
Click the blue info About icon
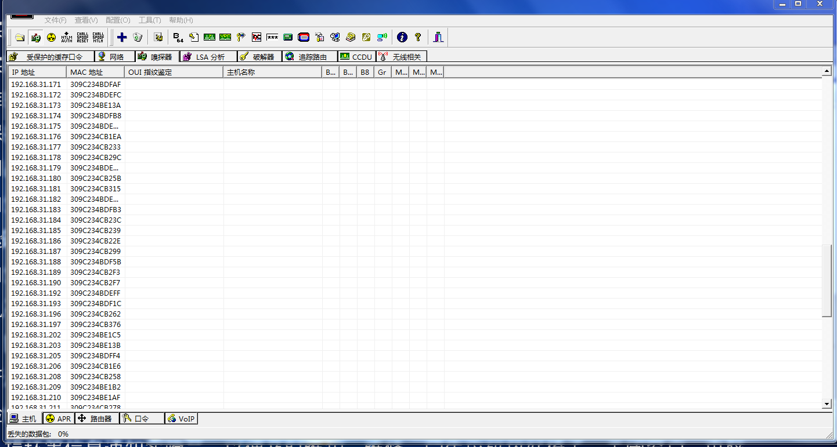(402, 38)
